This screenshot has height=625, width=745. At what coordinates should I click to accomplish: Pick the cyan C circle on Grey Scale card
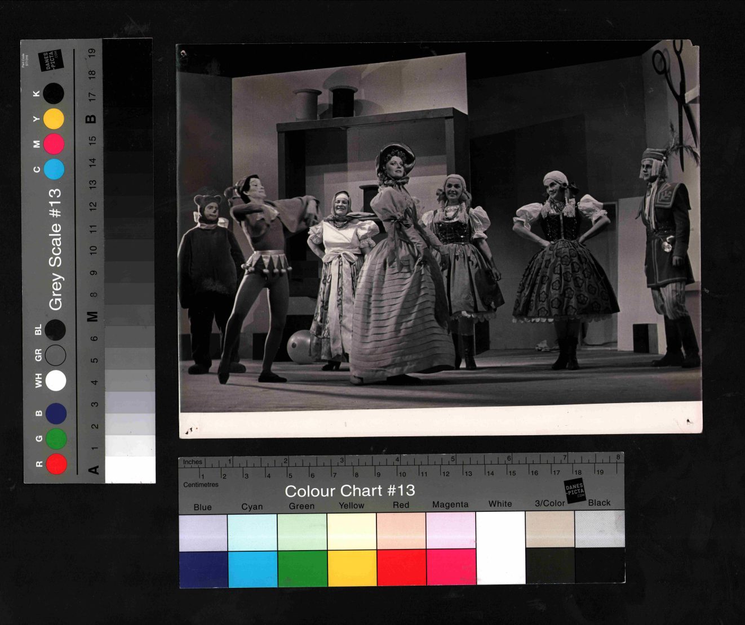pos(54,169)
